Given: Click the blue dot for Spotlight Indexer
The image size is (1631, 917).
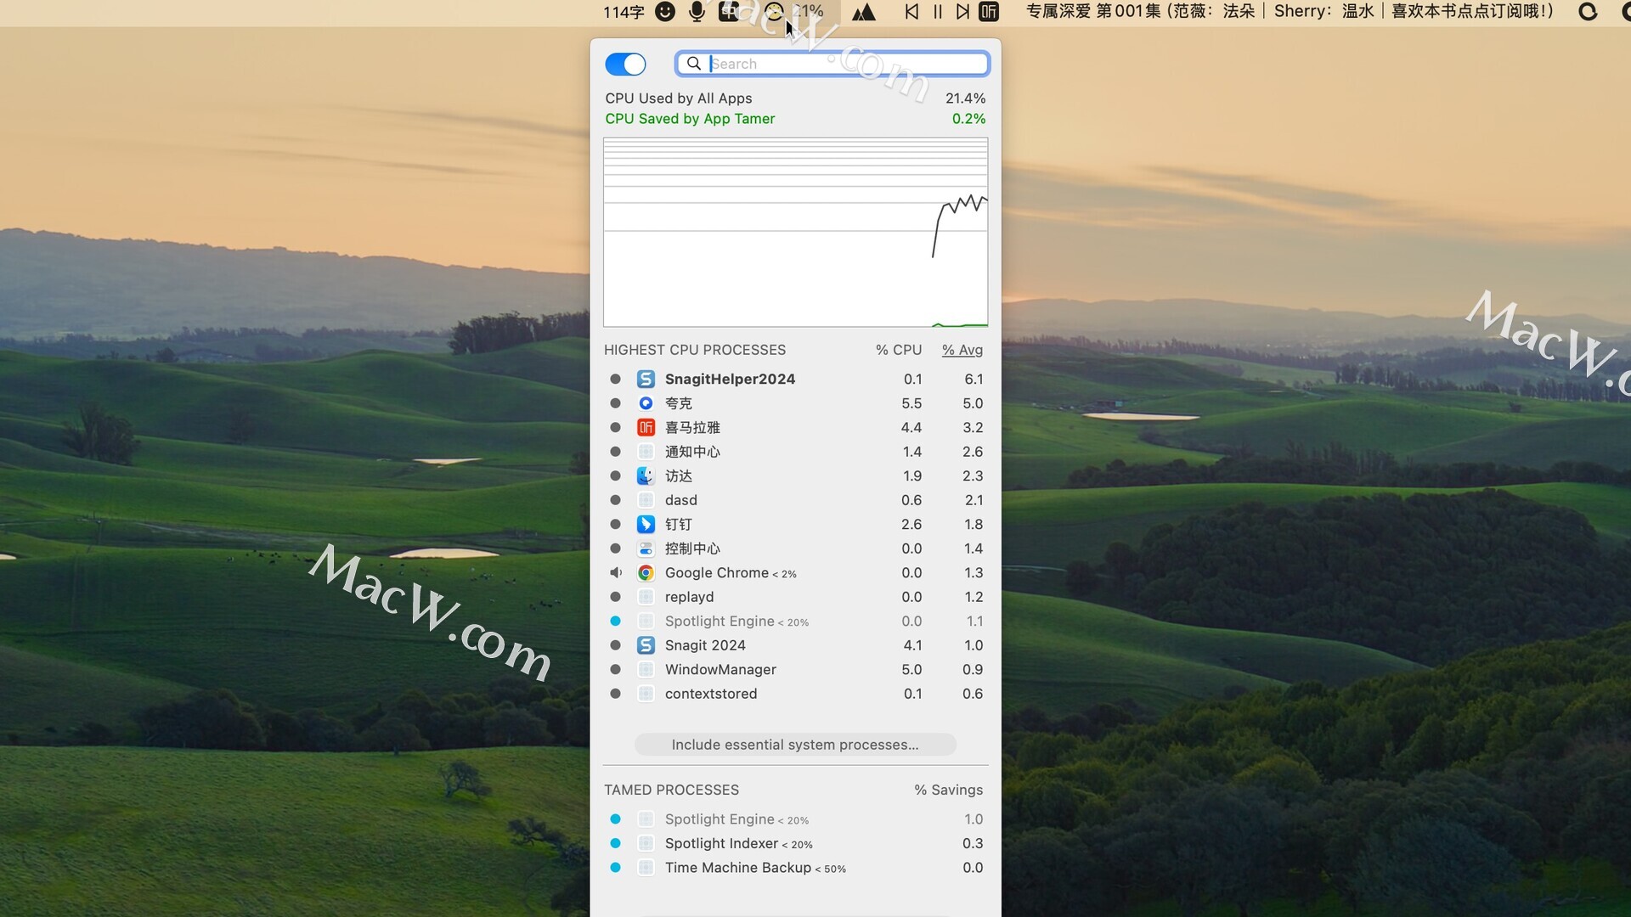Looking at the screenshot, I should 615,843.
